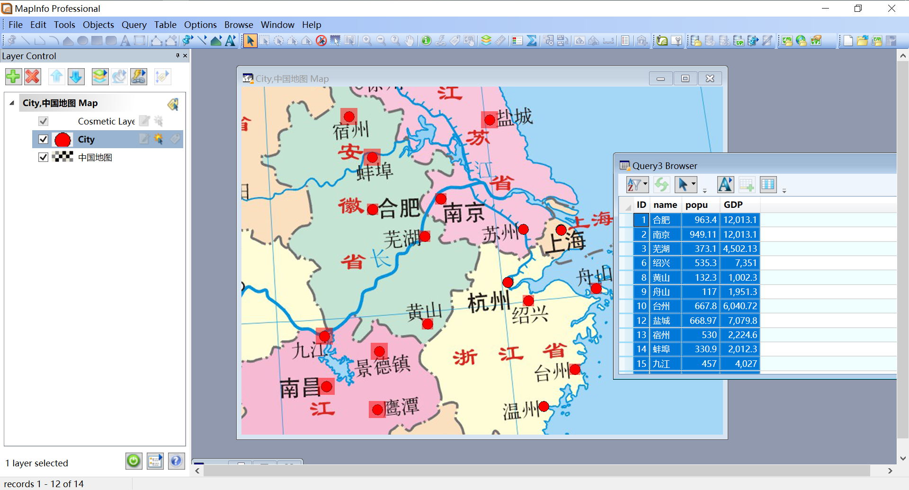
Task: Click the New Document page icon
Action: [x=848, y=41]
